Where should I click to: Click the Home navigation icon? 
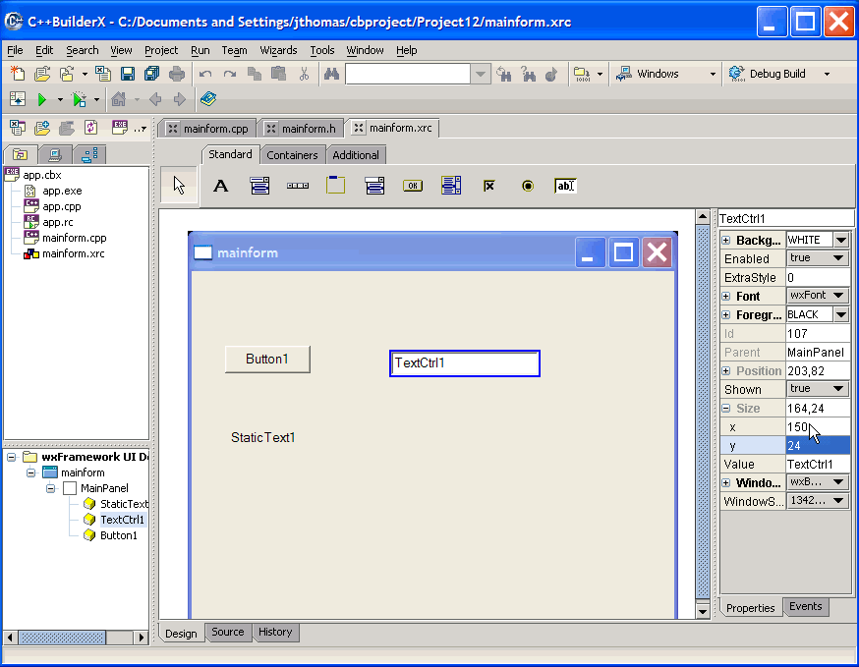[x=118, y=99]
